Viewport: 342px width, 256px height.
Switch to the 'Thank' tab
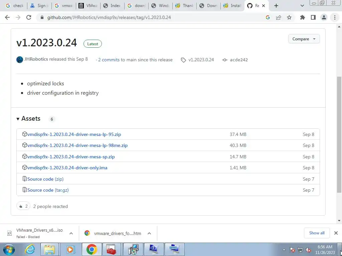click(184, 6)
